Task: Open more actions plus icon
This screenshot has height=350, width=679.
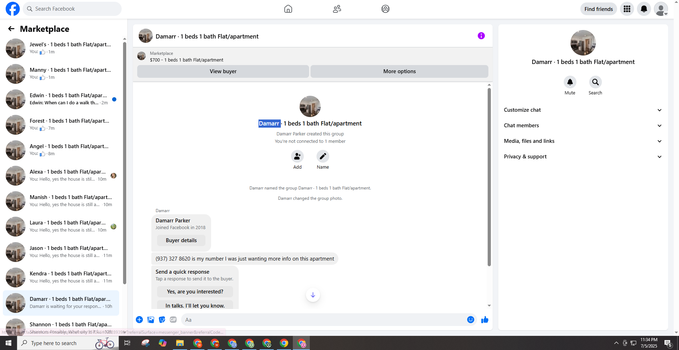Action: [139, 320]
